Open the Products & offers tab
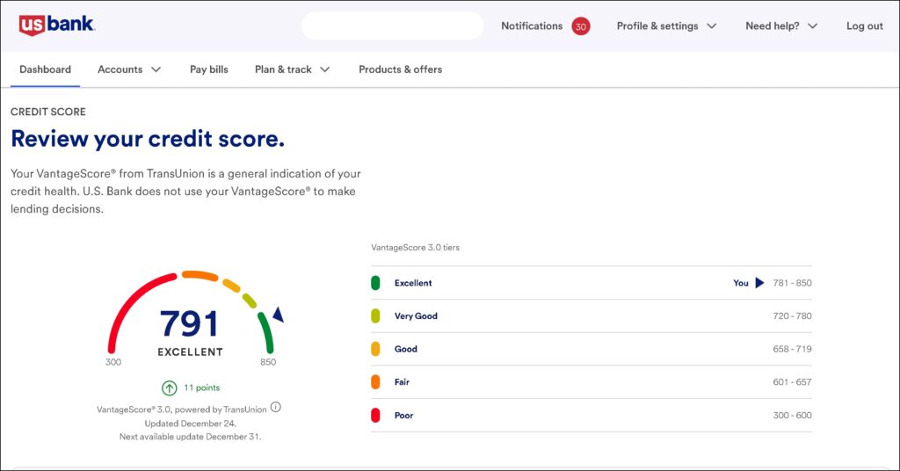Viewport: 900px width, 471px height. (x=400, y=69)
